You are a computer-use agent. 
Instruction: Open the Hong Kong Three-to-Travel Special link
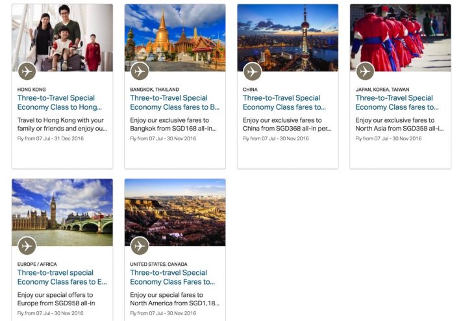(x=60, y=103)
